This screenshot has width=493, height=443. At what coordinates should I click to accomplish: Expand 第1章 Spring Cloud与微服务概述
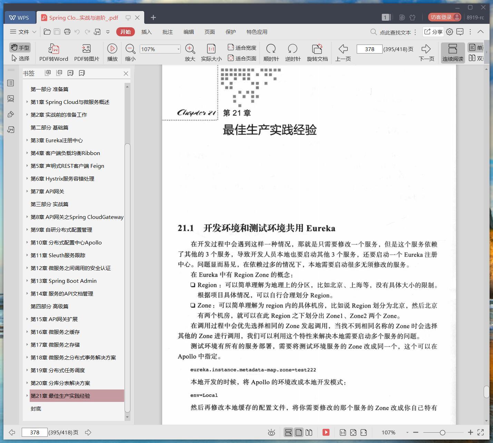[x=27, y=102]
